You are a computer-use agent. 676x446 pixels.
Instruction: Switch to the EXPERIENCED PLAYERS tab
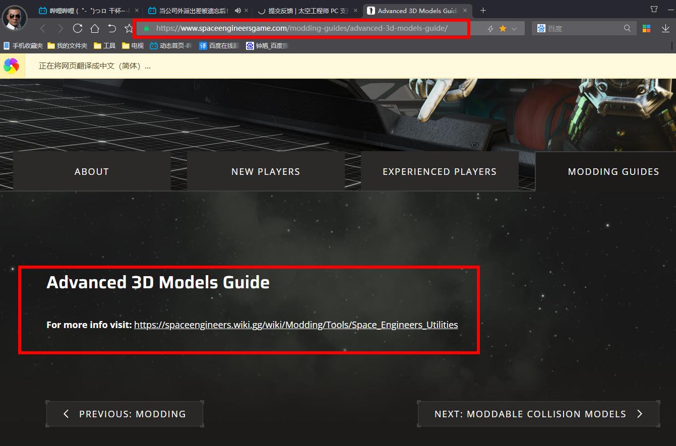pyautogui.click(x=440, y=171)
